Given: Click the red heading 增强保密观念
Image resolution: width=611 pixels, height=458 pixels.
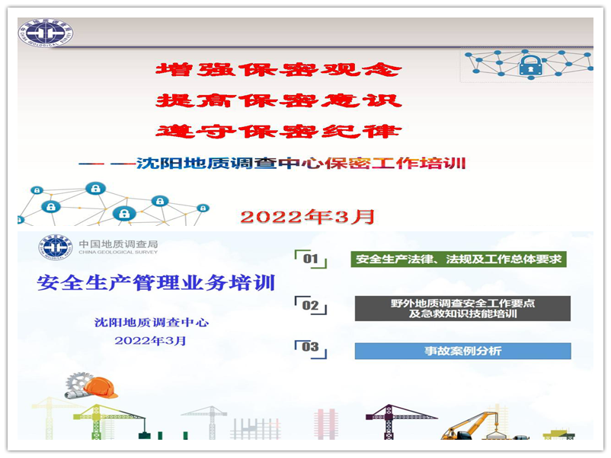Looking at the screenshot, I should (279, 70).
